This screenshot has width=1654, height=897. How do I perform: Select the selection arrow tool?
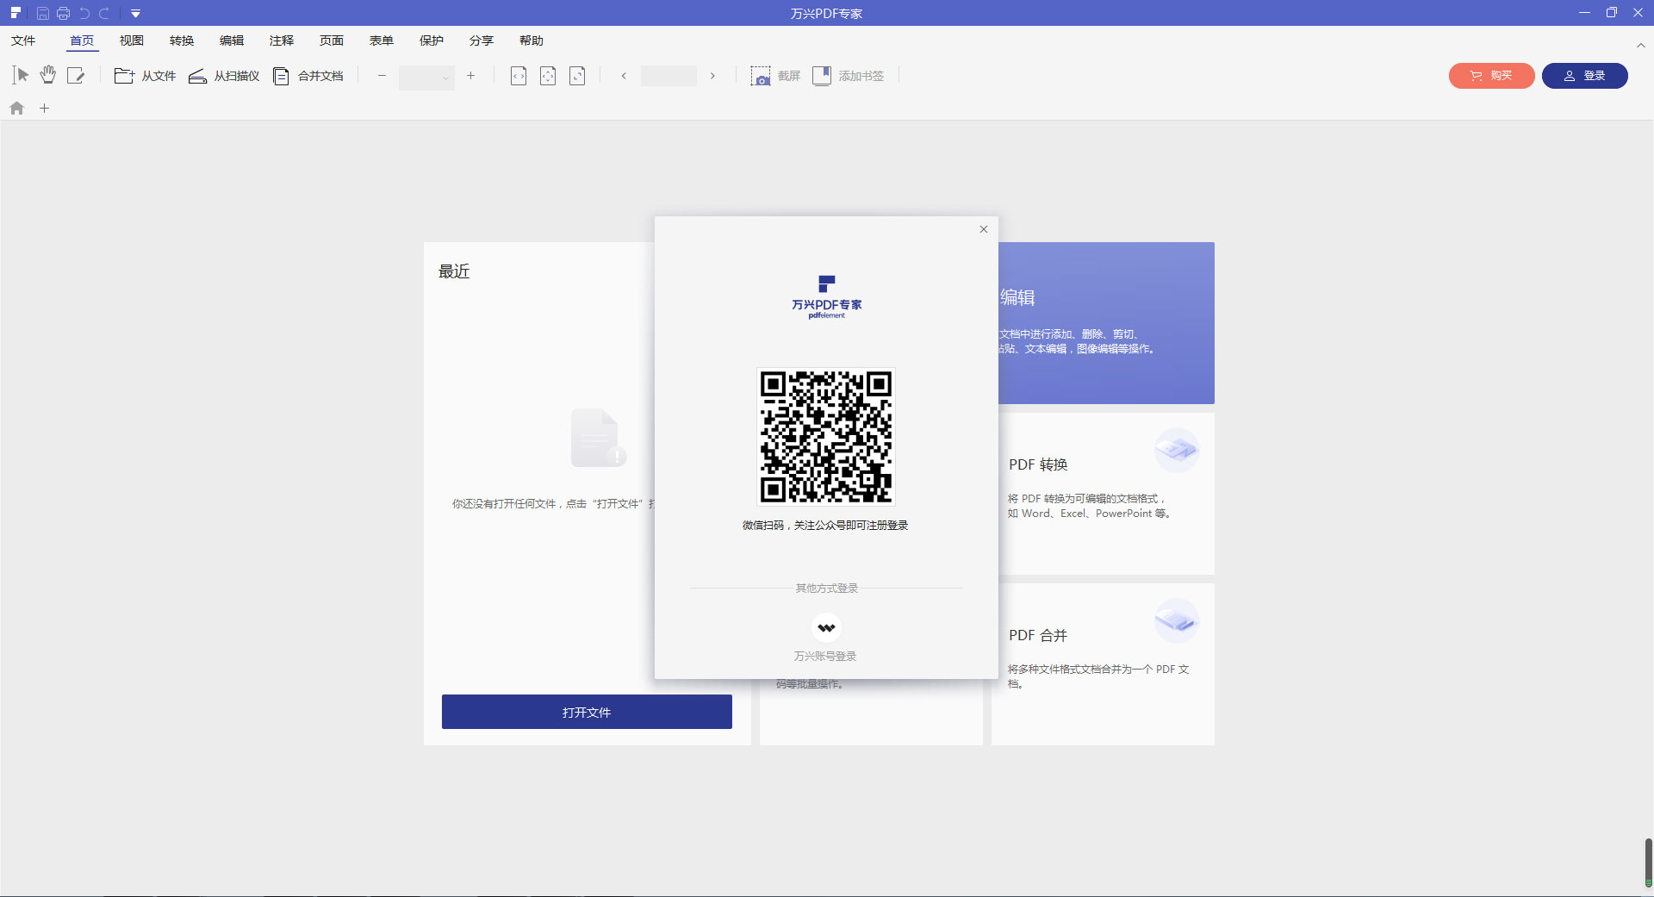pyautogui.click(x=20, y=76)
